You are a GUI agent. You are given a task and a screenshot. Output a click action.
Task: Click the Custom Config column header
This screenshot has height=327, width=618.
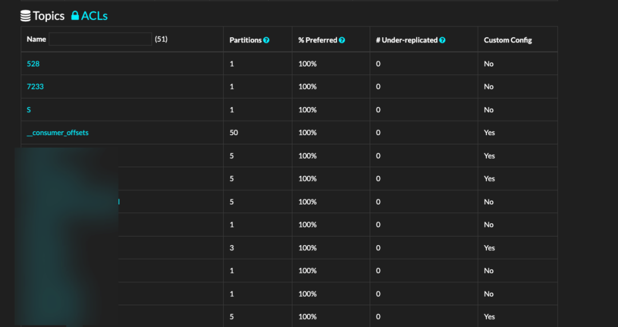pos(508,40)
